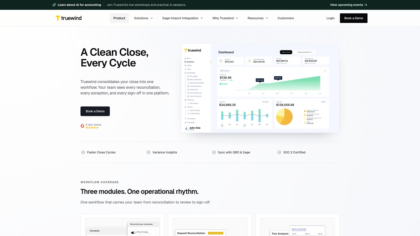Open the "This year to last month" dropdown

305,52
